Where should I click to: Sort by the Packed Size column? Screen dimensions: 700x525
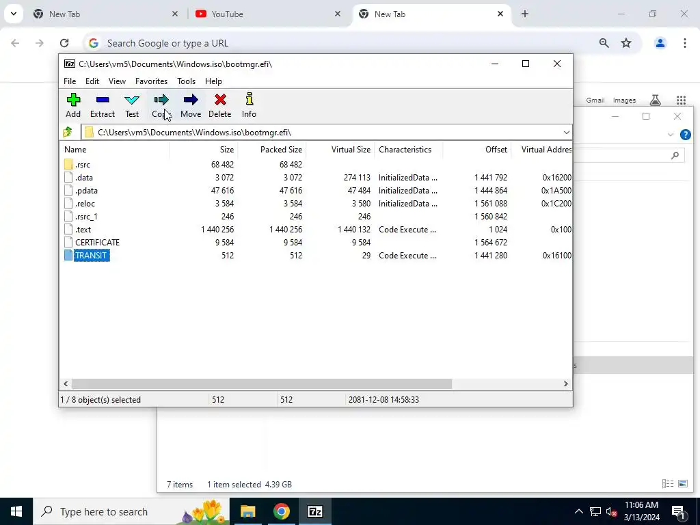pos(271,150)
